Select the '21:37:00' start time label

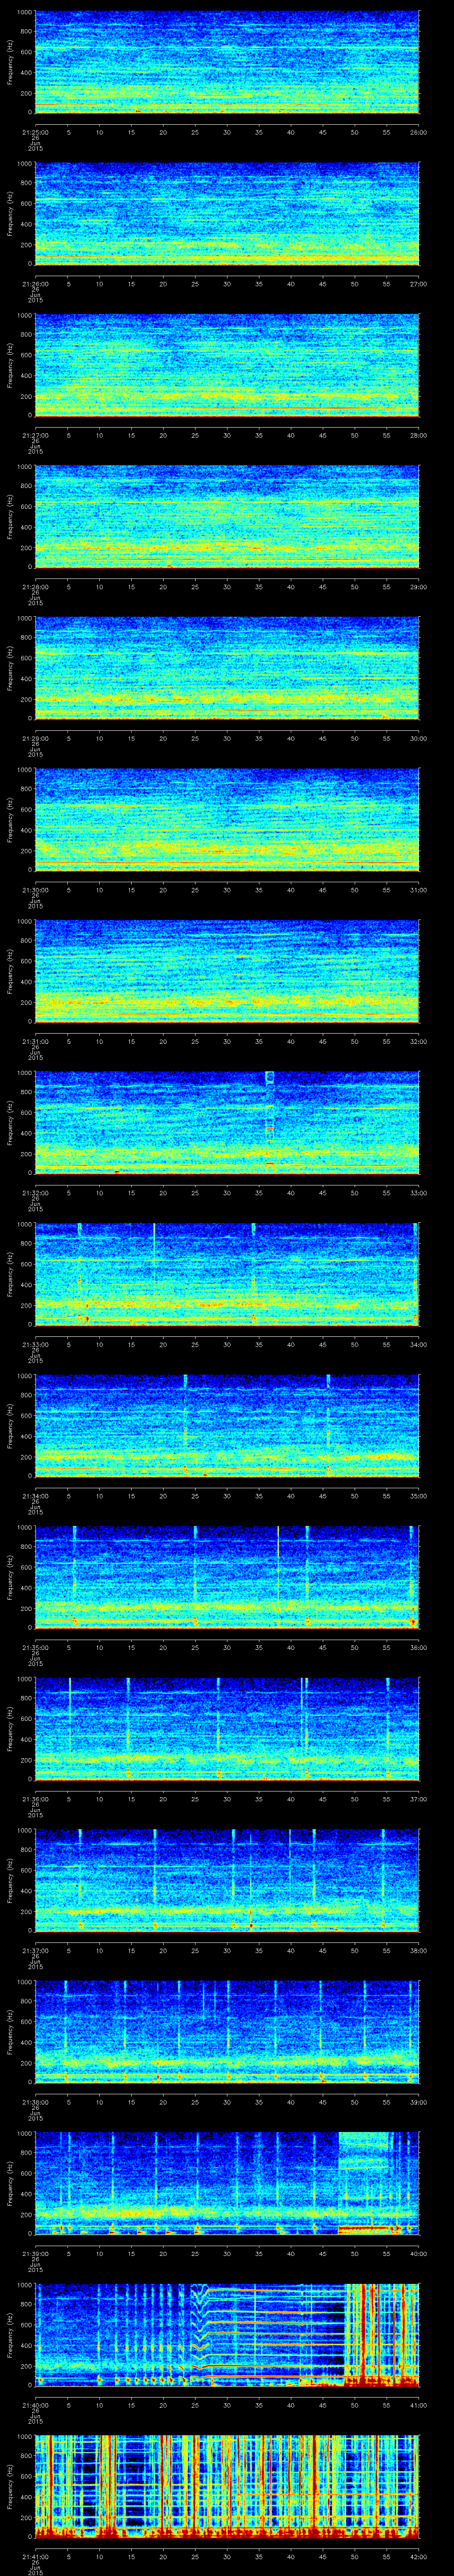click(x=35, y=1950)
